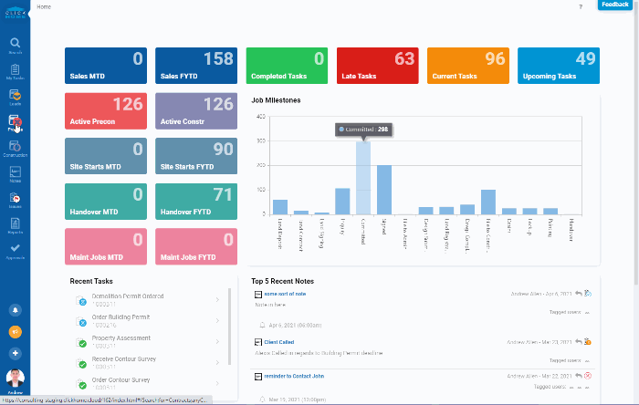Click red crossed icon on Contact John note
The height and width of the screenshot is (405, 639).
point(588,376)
